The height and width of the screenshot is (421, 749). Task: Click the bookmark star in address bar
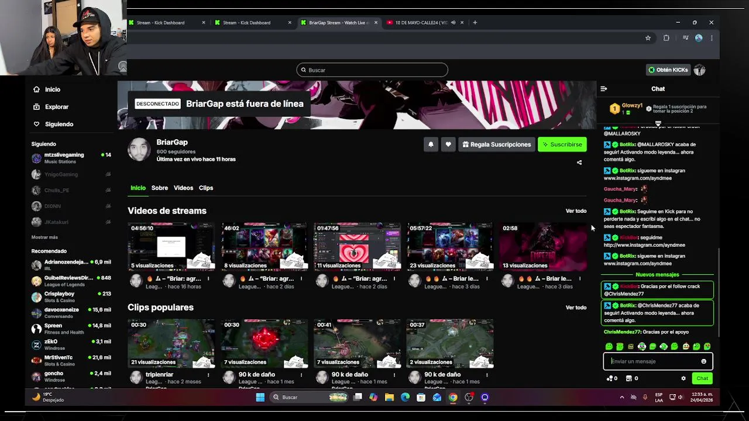pos(648,38)
